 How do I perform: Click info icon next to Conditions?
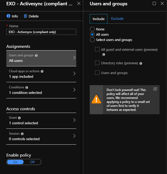coord(27,87)
